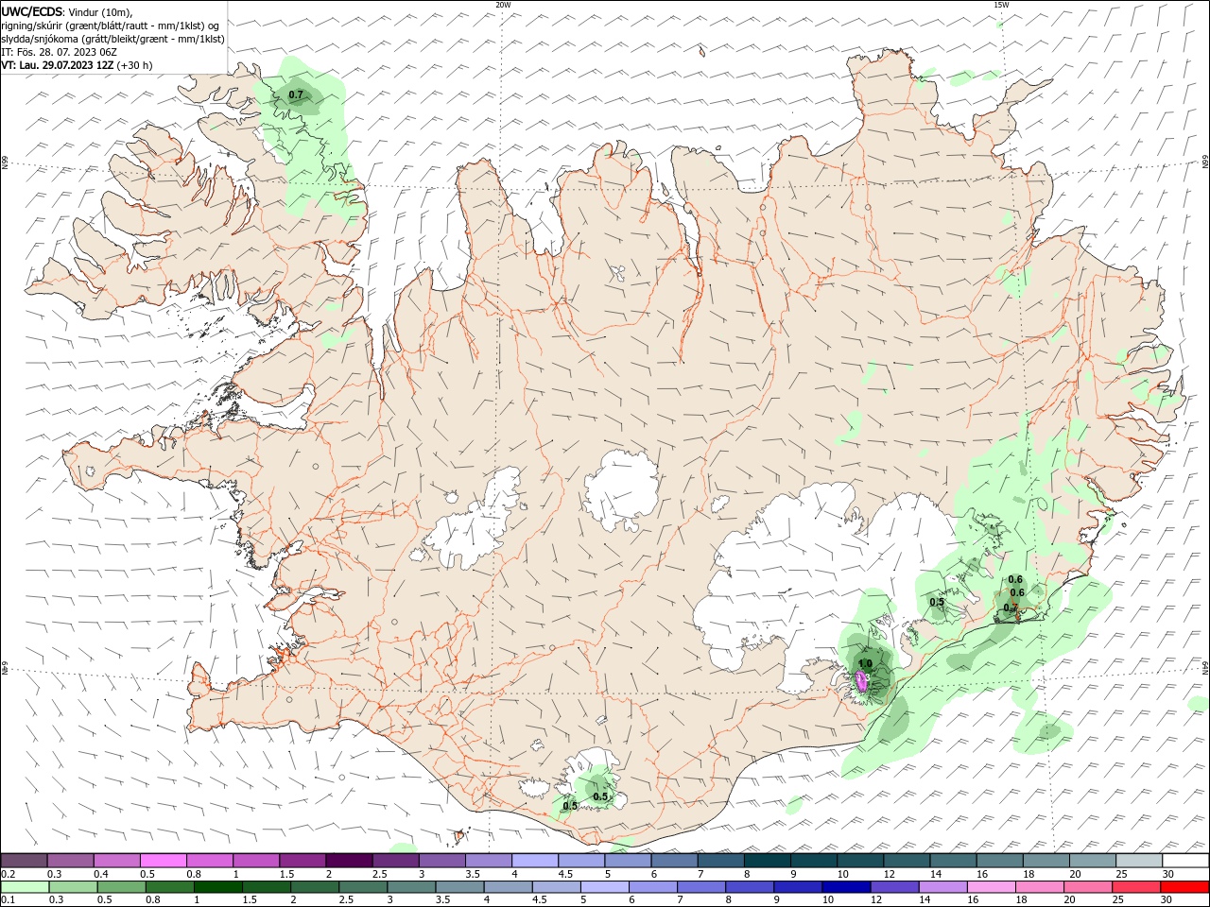Click the deep blue swatch between 10 and 12, bottom scale
This screenshot has height=907, width=1210.
(845, 887)
